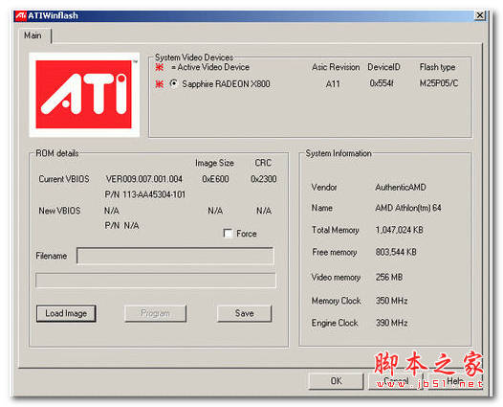503x407 pixels.
Task: Click the OK button
Action: (336, 381)
